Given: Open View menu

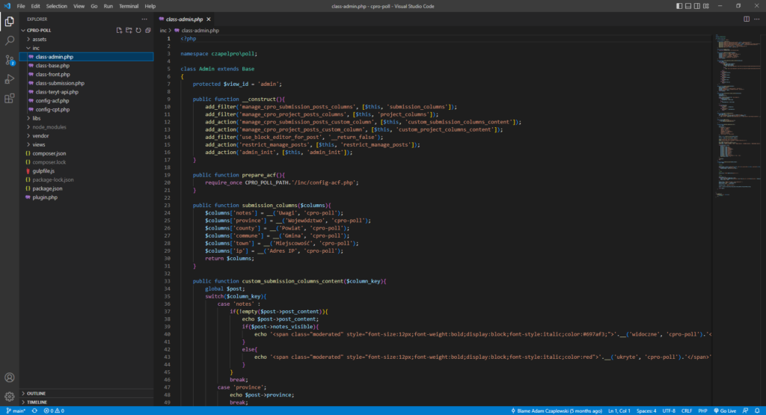Looking at the screenshot, I should pos(79,6).
